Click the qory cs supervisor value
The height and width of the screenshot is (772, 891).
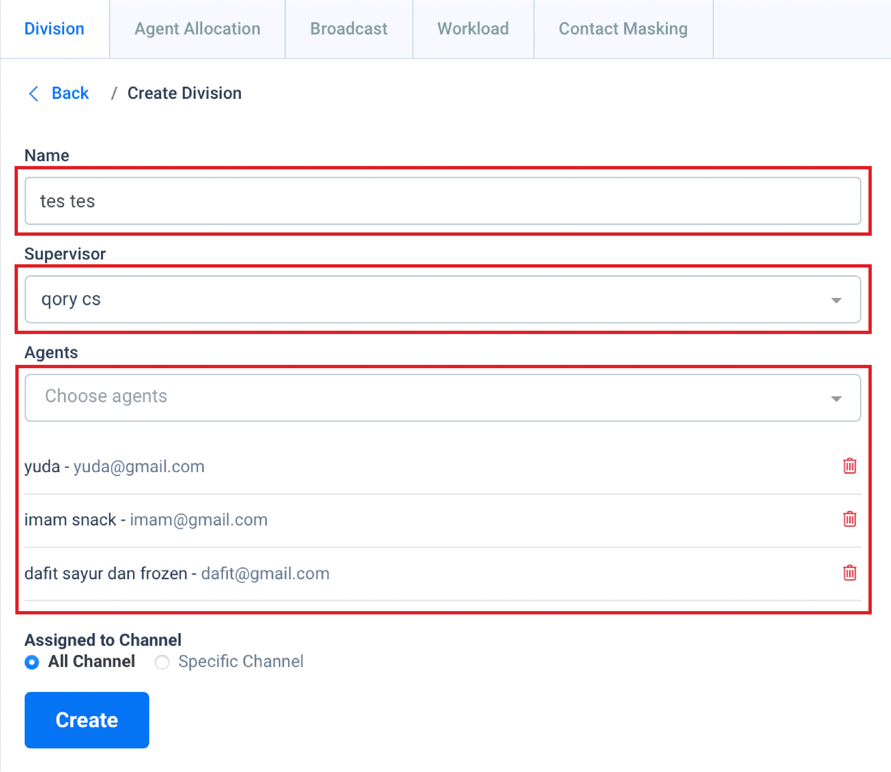[71, 299]
